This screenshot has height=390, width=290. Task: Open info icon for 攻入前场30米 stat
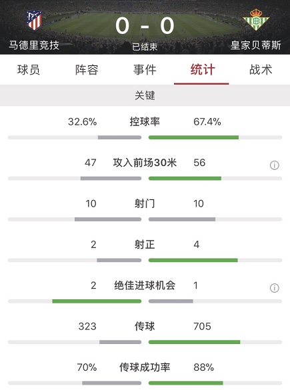point(274,165)
